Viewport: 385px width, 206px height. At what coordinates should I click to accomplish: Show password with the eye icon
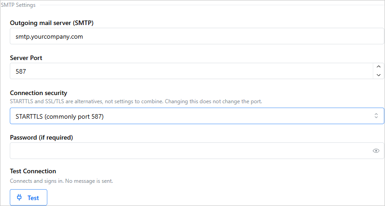pos(376,151)
